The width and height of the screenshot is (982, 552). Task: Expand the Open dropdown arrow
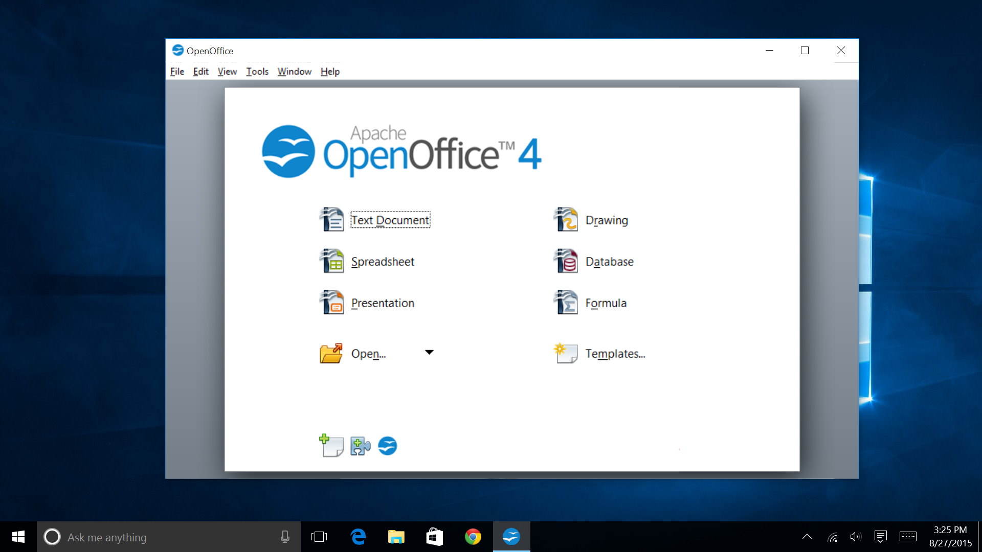[x=429, y=353]
